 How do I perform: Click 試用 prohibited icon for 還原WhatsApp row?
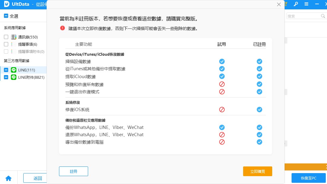tap(222, 135)
